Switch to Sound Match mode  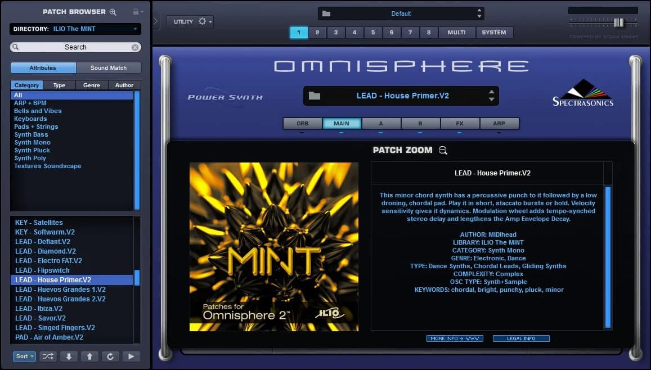109,67
